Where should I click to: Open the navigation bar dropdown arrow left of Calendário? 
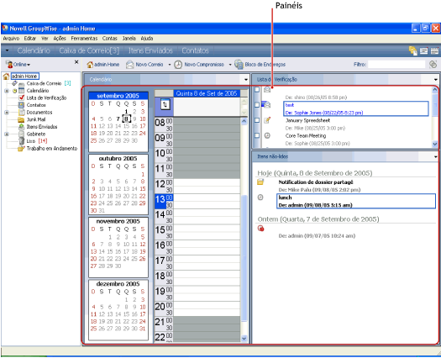click(x=7, y=50)
